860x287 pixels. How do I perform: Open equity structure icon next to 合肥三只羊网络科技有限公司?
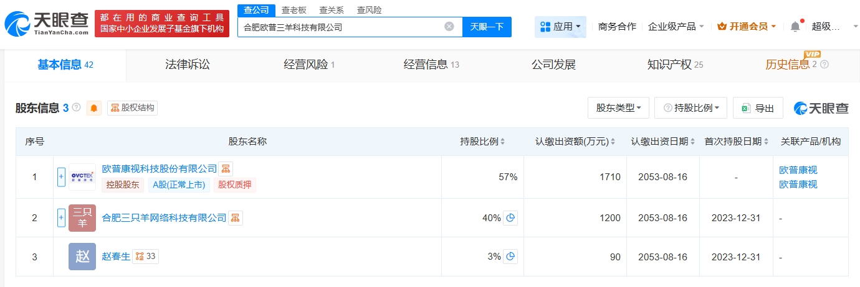pos(236,217)
